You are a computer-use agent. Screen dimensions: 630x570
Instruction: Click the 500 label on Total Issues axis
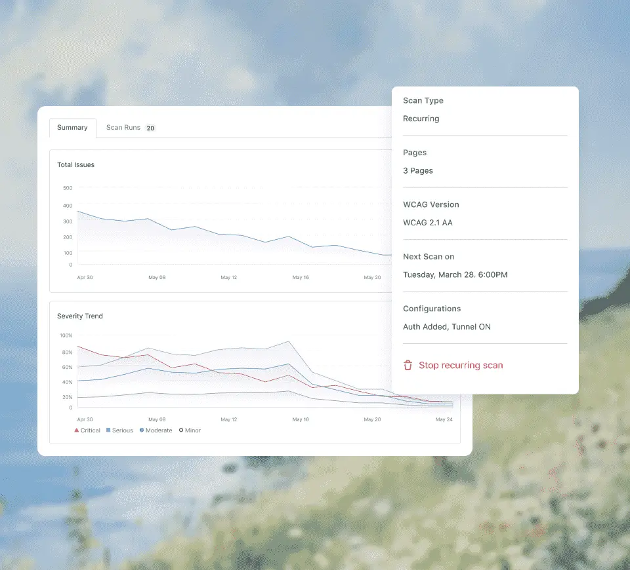pos(68,188)
